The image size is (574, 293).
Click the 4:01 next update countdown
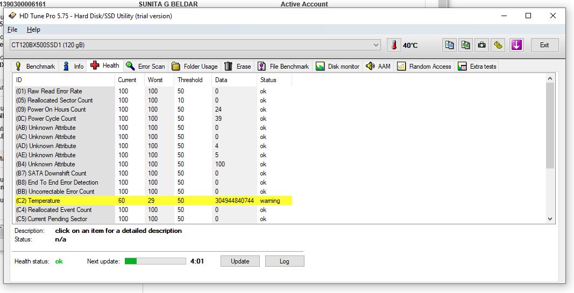(x=197, y=261)
